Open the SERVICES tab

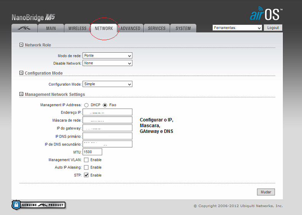(157, 28)
